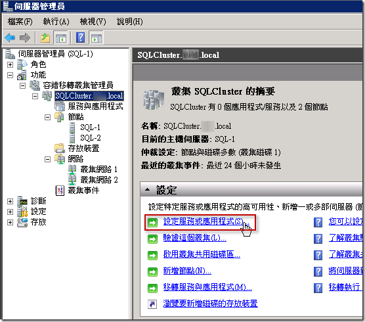Click the 診斷 diagnostics icon
Screen dimensions: 365x322
coord(22,201)
